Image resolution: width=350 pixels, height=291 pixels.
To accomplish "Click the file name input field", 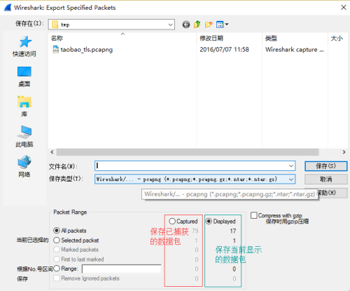I will click(x=191, y=166).
